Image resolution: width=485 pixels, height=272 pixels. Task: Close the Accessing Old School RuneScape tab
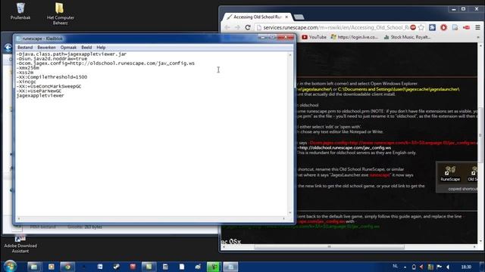286,17
